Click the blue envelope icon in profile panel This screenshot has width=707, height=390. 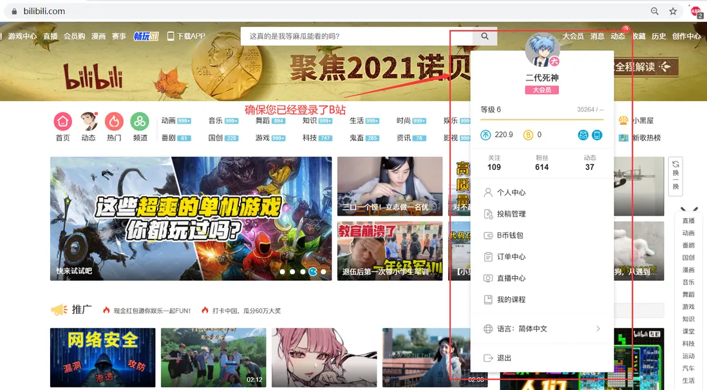click(583, 135)
